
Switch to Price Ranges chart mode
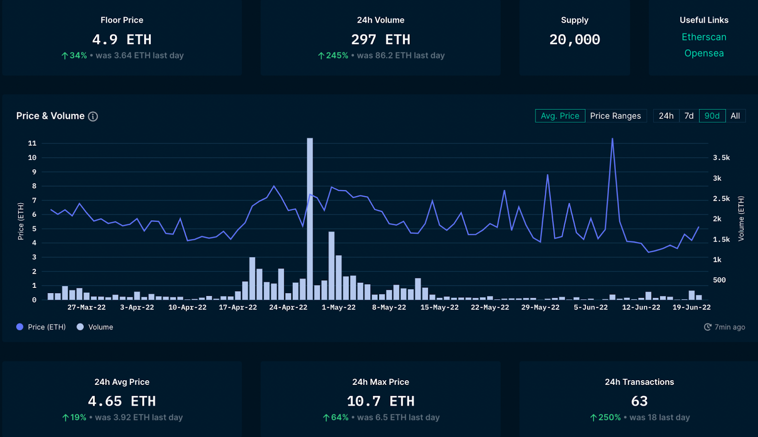click(615, 116)
